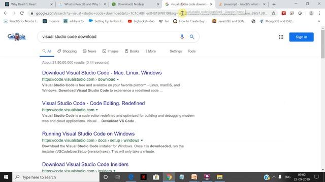
Task: Open Cortana circle on the taskbar
Action: [106, 177]
